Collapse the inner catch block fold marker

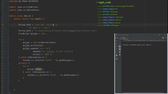[x=9, y=72]
